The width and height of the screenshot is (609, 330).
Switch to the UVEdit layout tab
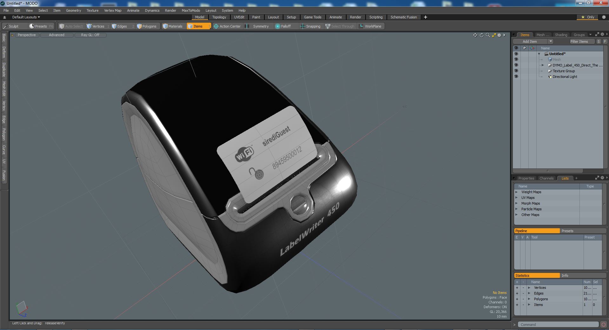coord(239,17)
